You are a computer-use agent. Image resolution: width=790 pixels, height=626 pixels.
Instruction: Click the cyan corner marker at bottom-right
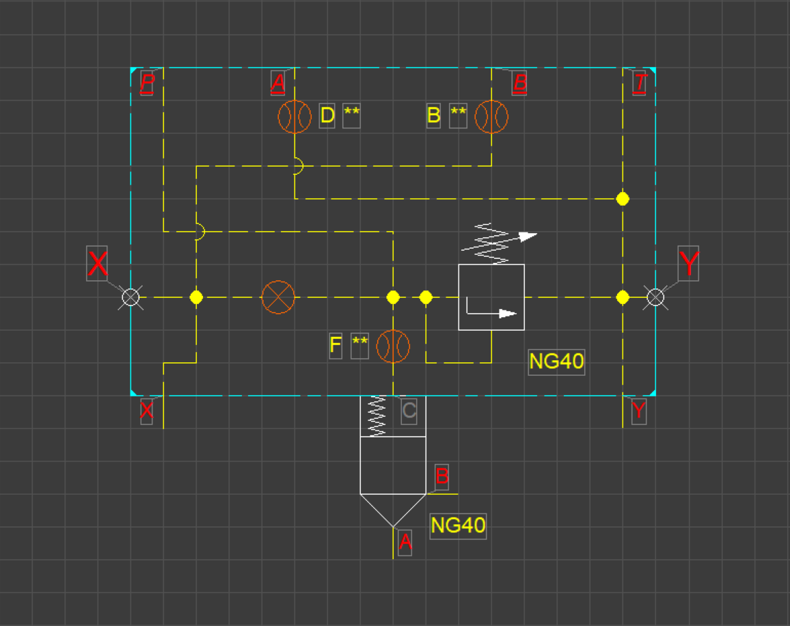(653, 393)
